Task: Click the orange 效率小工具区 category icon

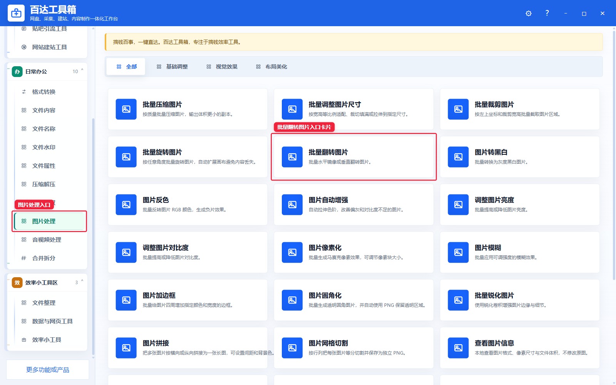Action: click(x=17, y=283)
